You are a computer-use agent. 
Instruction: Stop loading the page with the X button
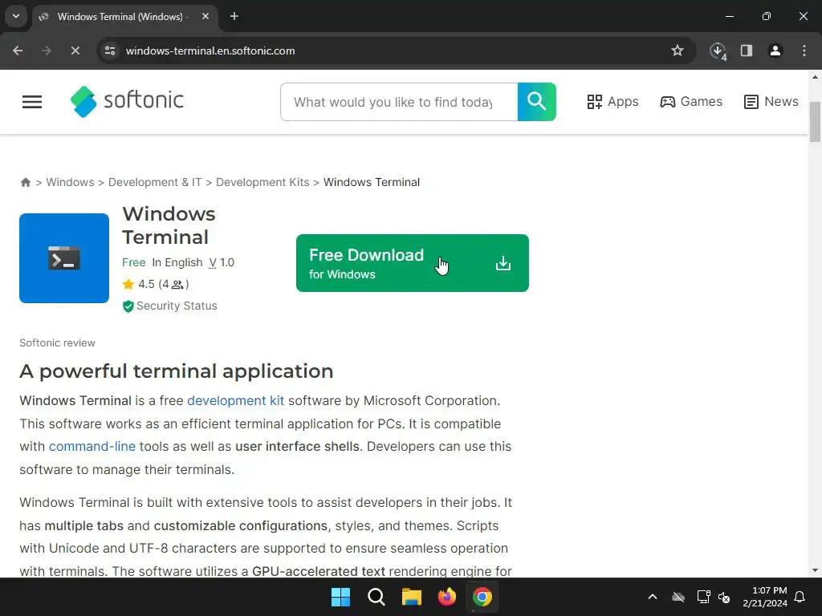[x=75, y=51]
